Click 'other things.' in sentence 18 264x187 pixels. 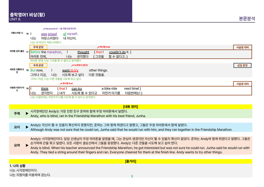[98, 70]
